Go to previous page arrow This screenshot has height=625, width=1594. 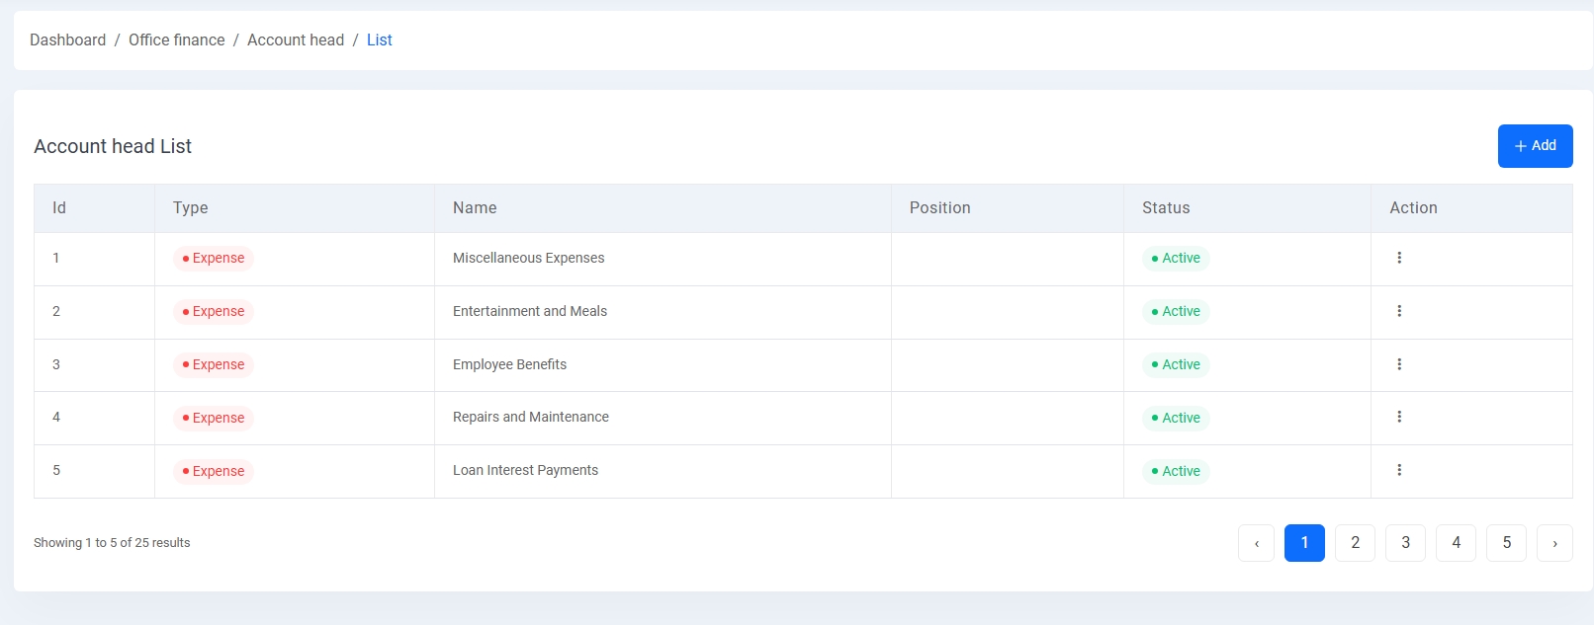[x=1256, y=543]
